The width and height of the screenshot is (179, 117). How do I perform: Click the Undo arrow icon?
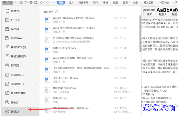41,2
